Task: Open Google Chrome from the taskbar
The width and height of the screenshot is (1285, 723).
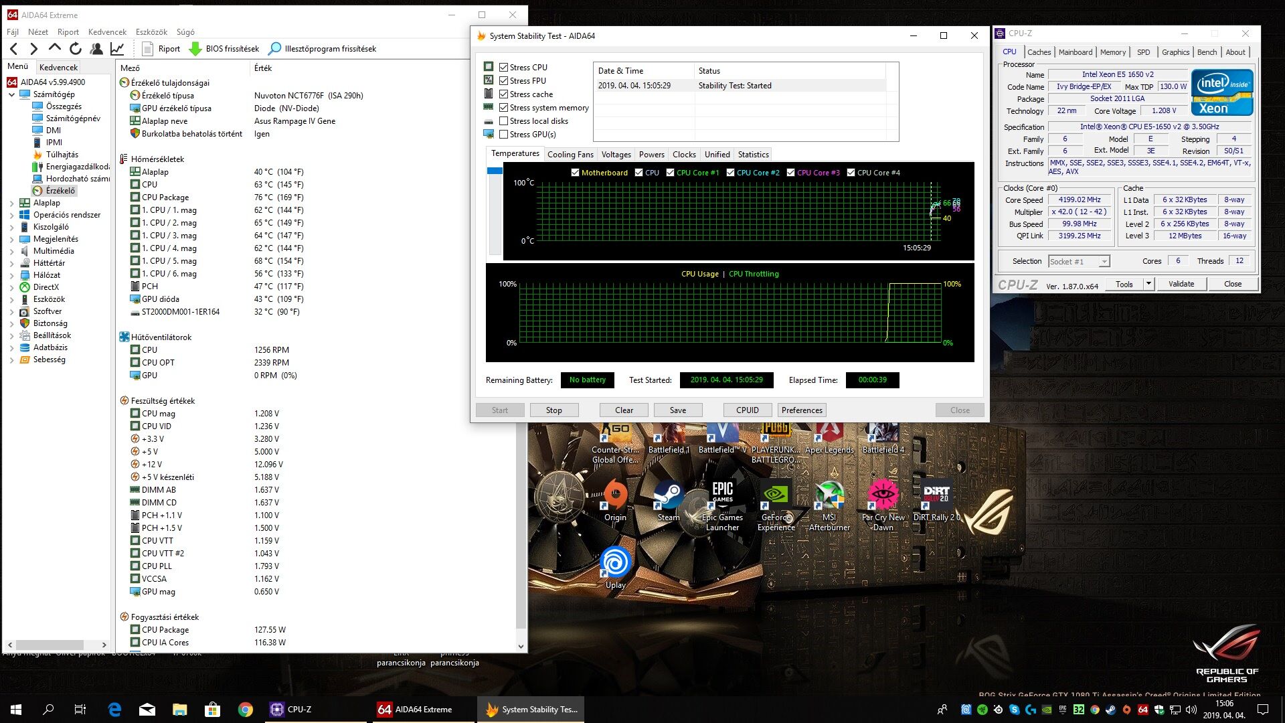Action: 246,709
